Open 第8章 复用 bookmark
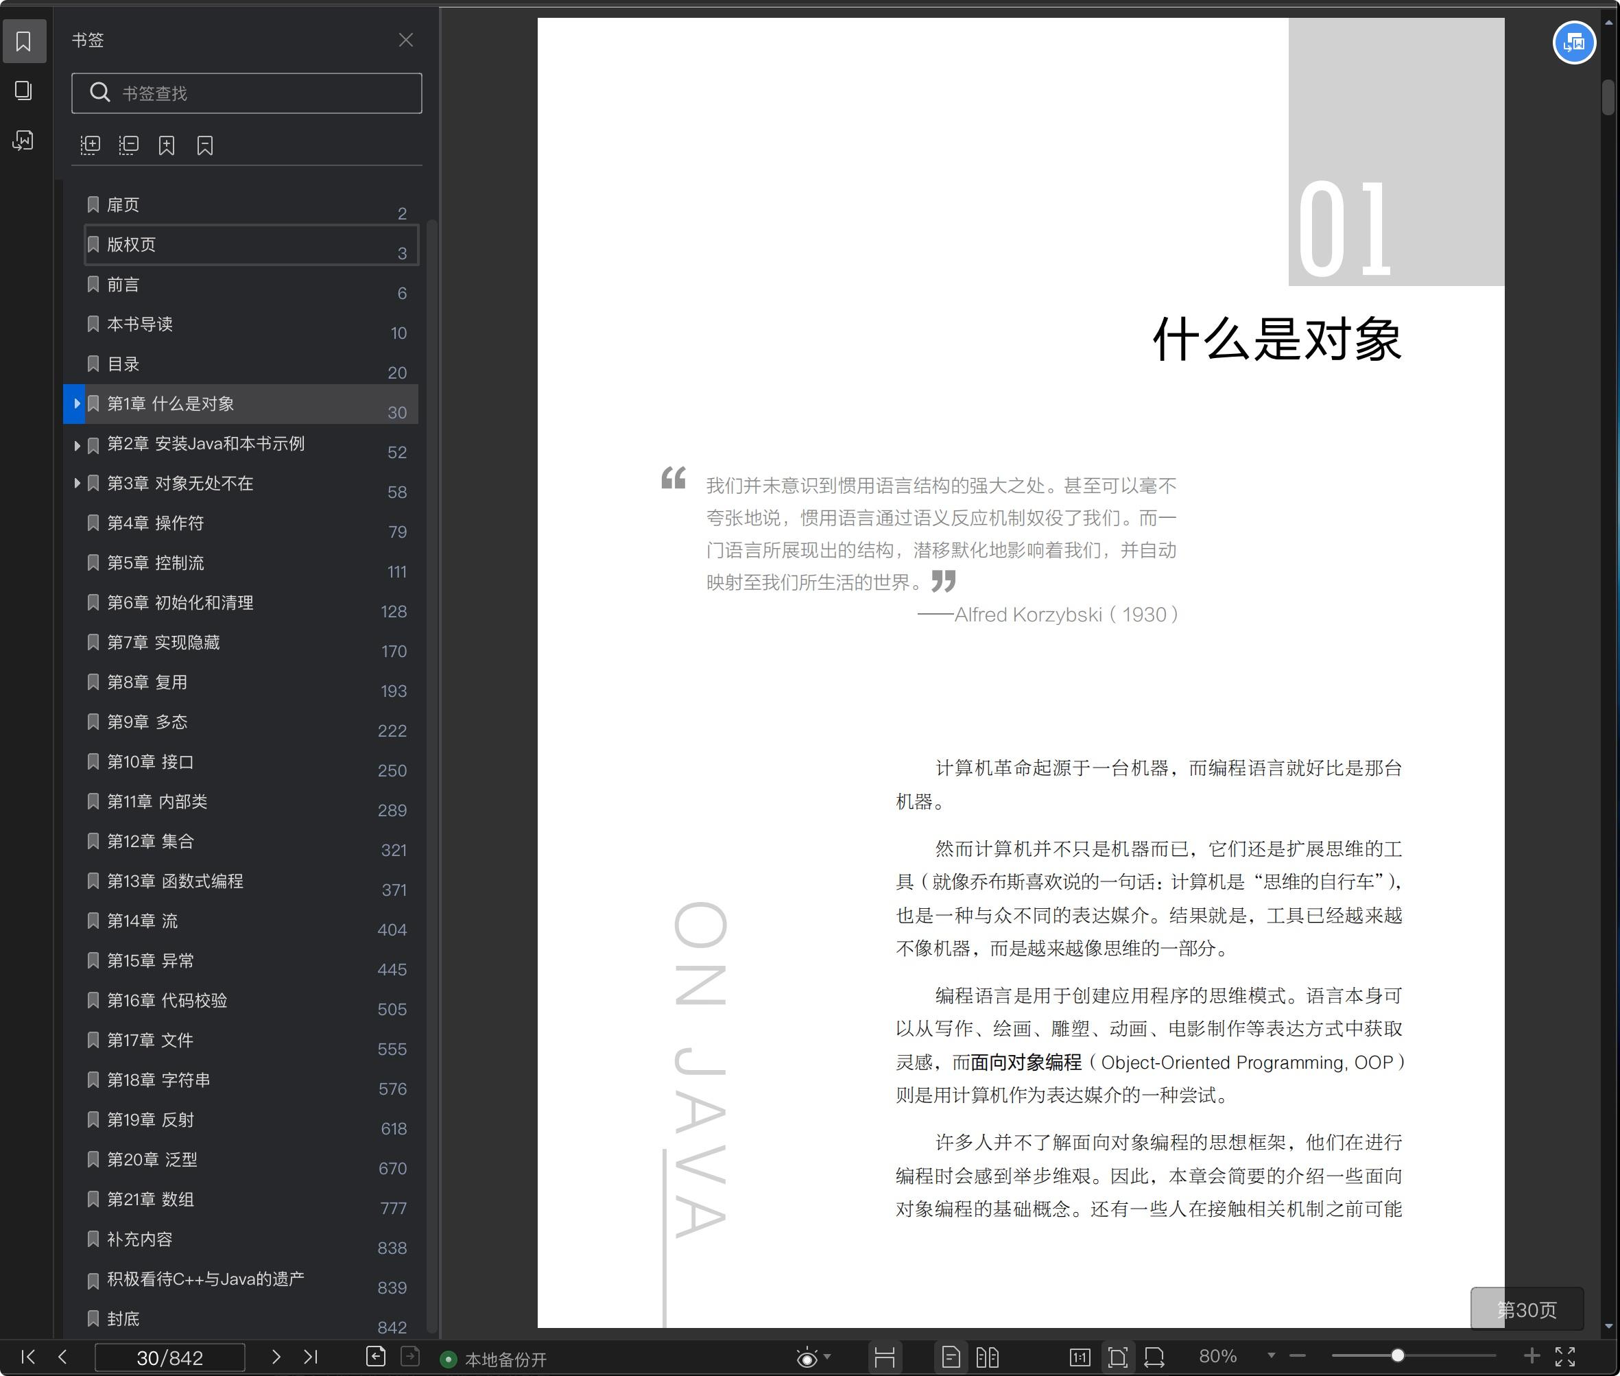This screenshot has width=1620, height=1376. point(251,683)
